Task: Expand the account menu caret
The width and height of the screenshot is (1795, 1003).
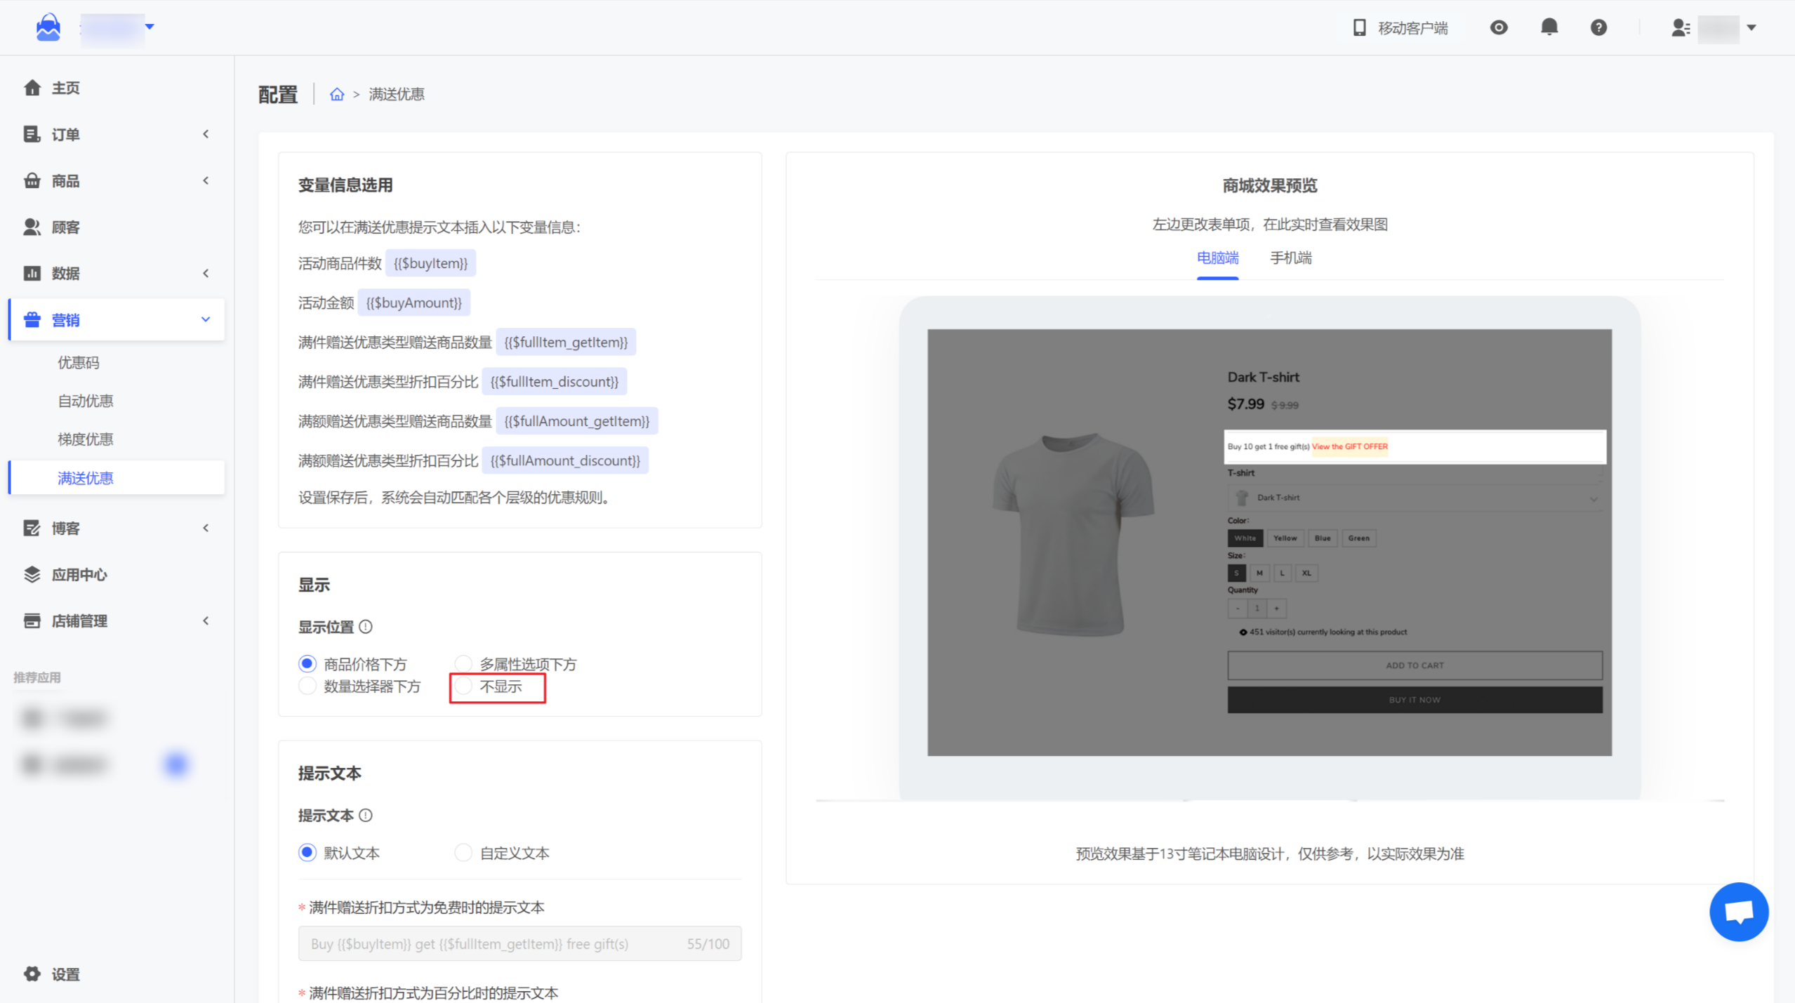Action: click(x=1751, y=27)
